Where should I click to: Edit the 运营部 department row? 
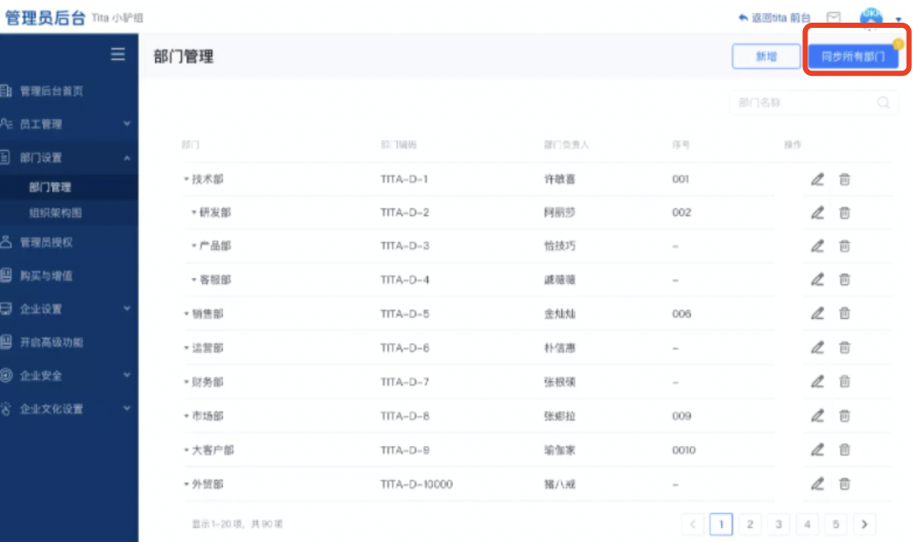pyautogui.click(x=817, y=348)
